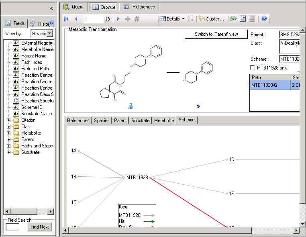The width and height of the screenshot is (306, 237).
Task: Advance to the next record
Action: coord(118,19)
